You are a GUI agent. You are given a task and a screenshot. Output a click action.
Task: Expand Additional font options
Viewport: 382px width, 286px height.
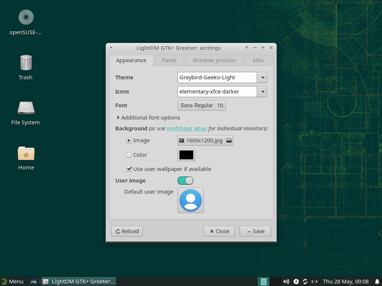[119, 118]
